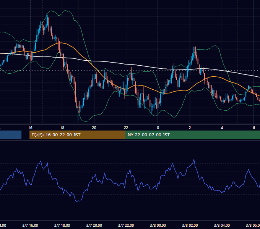Click the 3/7 18:00 date label
This screenshot has height=229, width=260.
click(62, 226)
